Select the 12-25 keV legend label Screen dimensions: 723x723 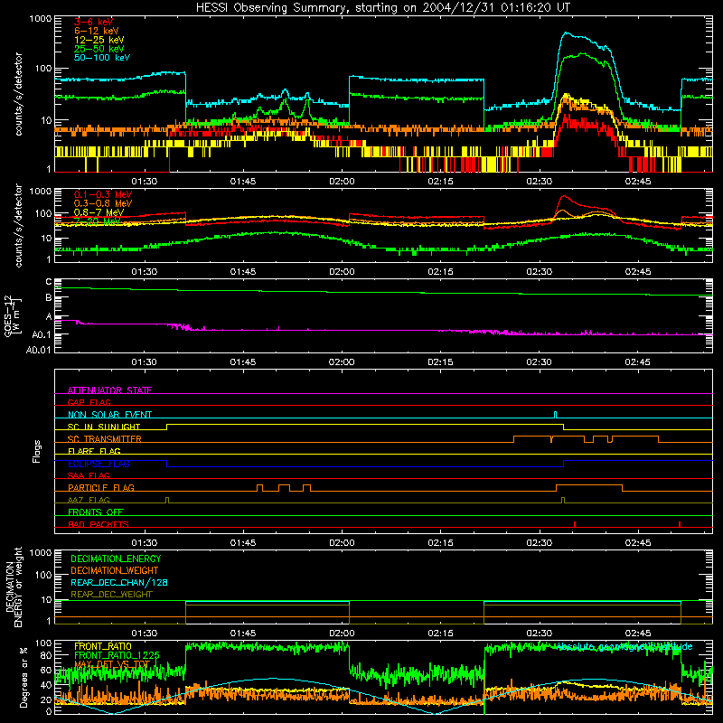99,40
